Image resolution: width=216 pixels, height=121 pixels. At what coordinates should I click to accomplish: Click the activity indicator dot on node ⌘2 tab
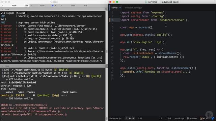53,6
